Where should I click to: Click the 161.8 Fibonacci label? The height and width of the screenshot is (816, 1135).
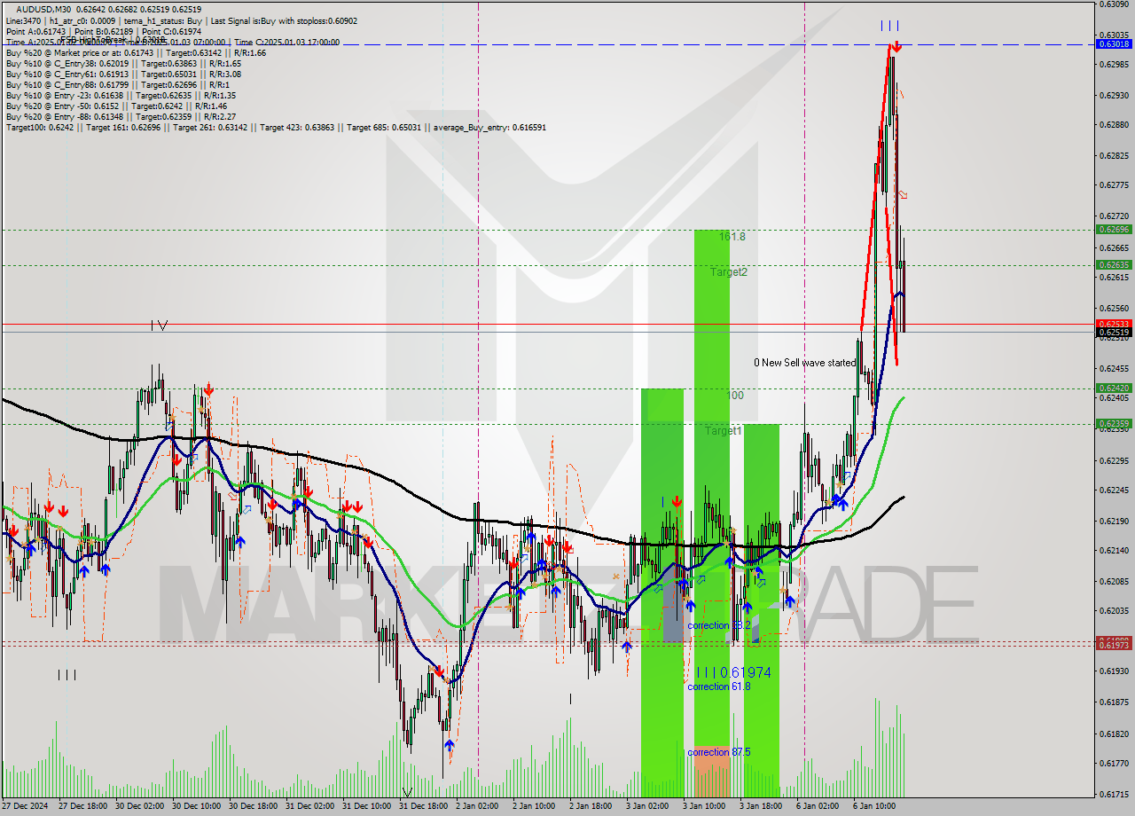click(732, 237)
